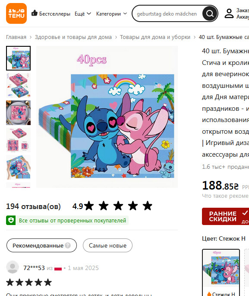Open the account profile icon
Screen dimensions: 249x296
point(229,13)
